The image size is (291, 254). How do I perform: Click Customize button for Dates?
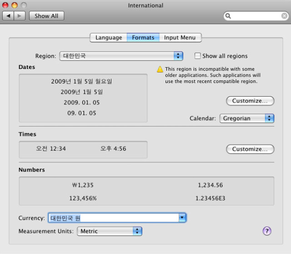point(250,101)
